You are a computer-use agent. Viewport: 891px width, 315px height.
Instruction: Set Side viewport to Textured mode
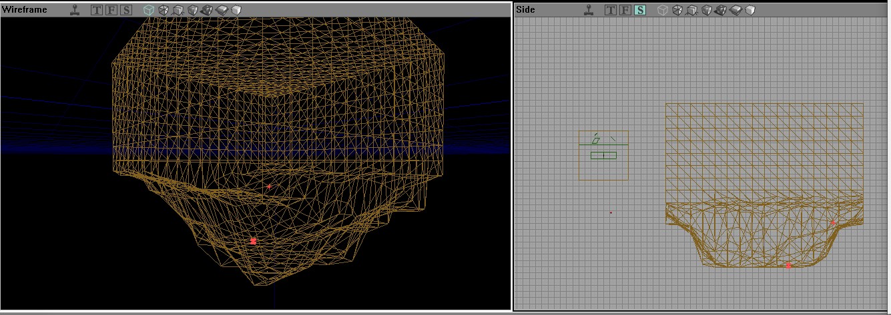[735, 10]
